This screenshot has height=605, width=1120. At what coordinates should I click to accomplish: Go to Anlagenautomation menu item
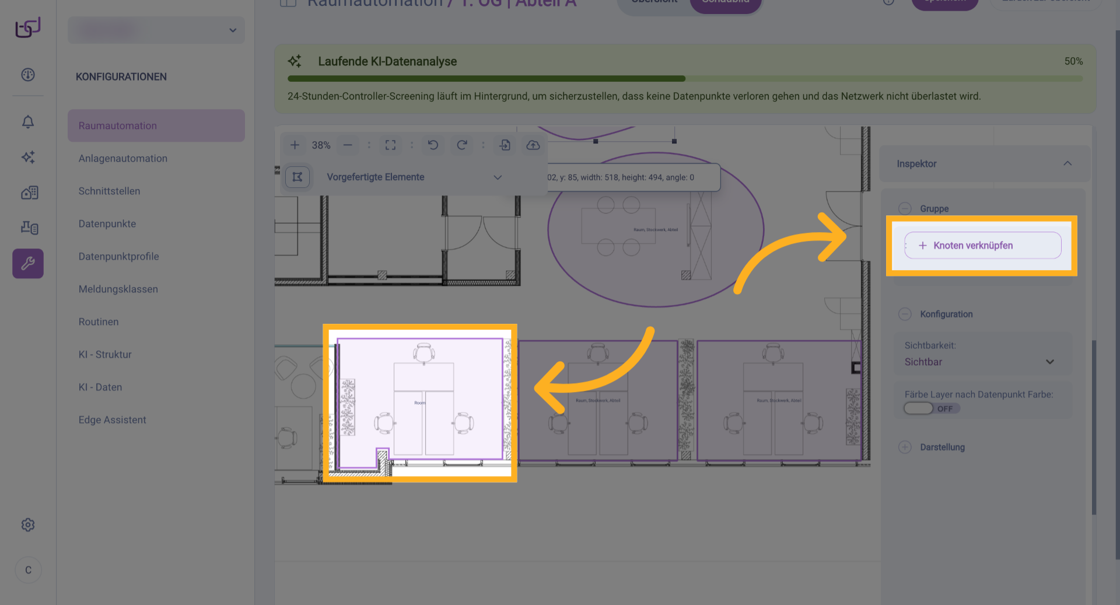pyautogui.click(x=123, y=159)
